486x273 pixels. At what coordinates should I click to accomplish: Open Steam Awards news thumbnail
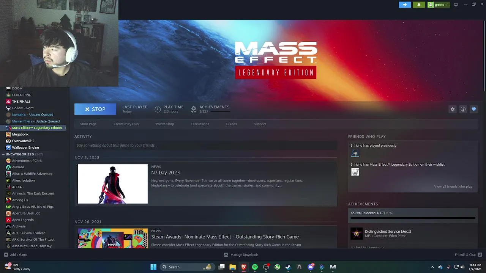pyautogui.click(x=113, y=238)
